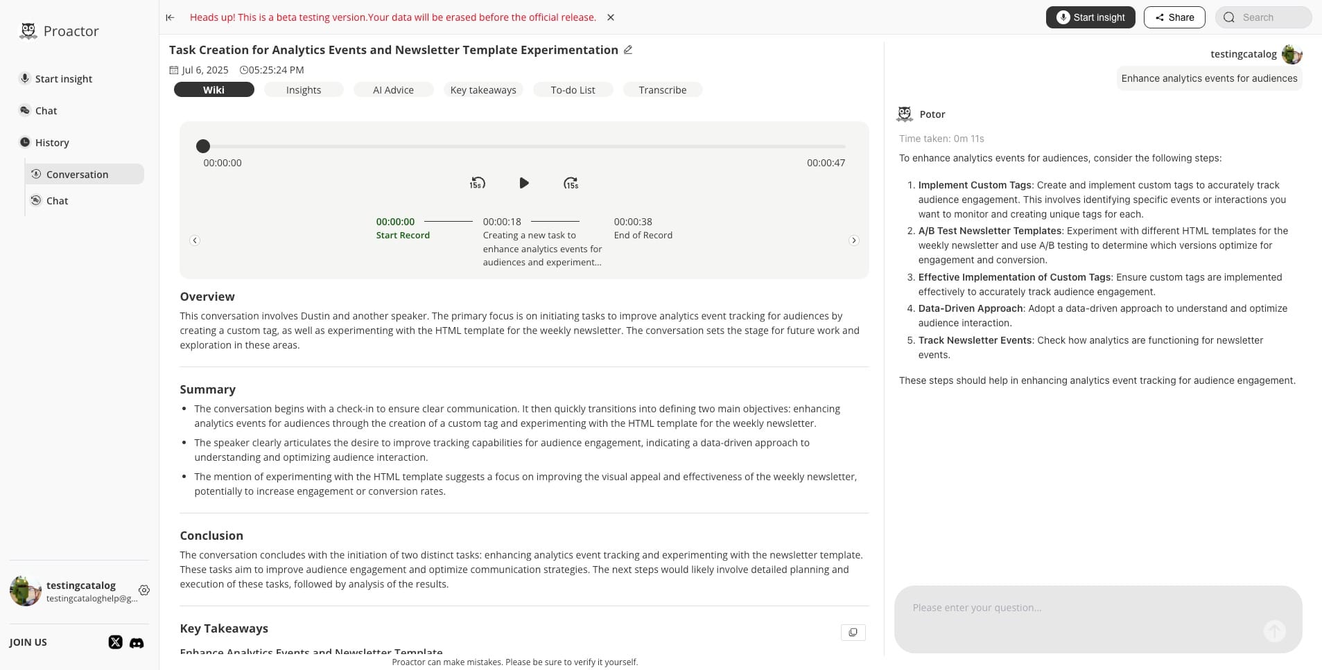Click the Share button
This screenshot has width=1322, height=670.
coord(1174,17)
